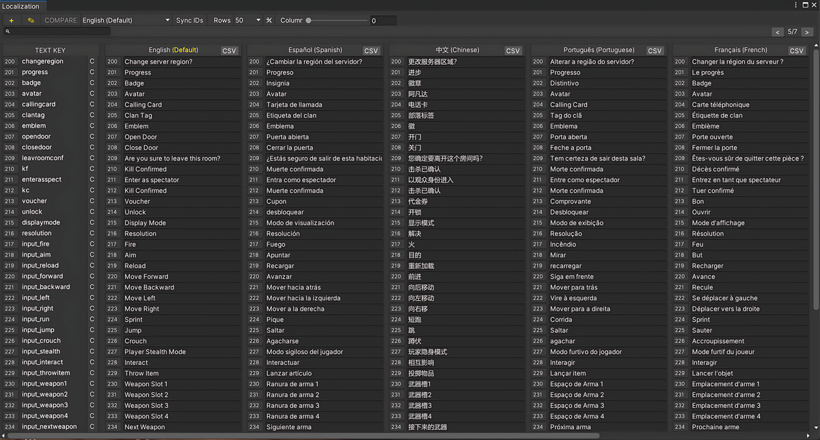Click the C button on the clantag row
Viewport: 820px width, 440px height.
(x=92, y=115)
